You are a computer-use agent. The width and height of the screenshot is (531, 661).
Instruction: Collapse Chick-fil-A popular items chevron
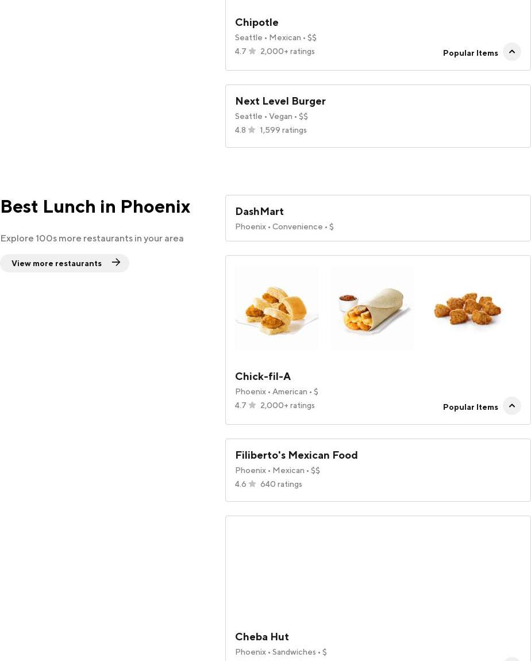click(x=511, y=406)
